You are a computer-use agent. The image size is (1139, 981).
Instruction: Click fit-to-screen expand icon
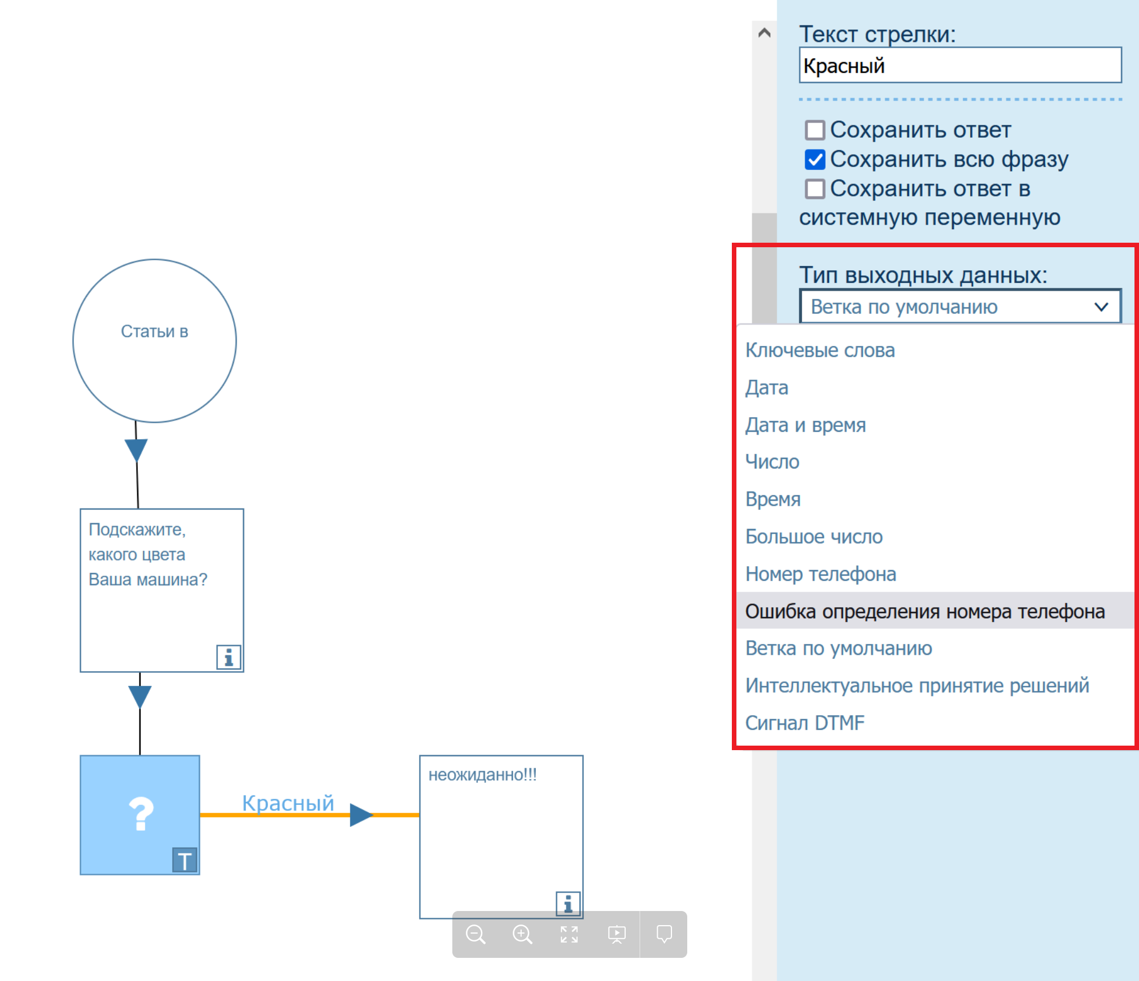click(569, 934)
